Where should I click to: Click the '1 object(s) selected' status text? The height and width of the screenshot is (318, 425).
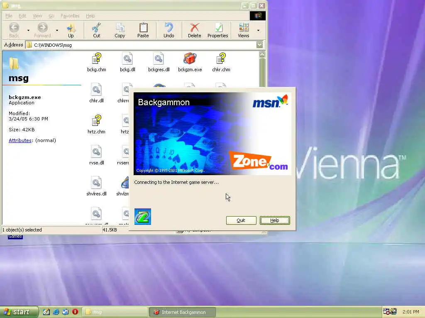pyautogui.click(x=22, y=230)
